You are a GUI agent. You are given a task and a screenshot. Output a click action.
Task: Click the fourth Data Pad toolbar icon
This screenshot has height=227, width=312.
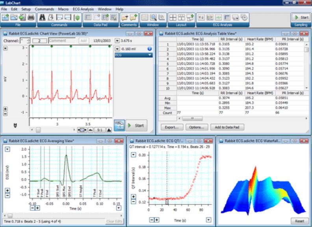(114, 17)
